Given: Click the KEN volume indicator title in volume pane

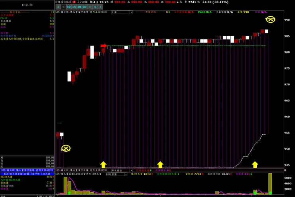Looking at the screenshot, I should click(78, 174).
